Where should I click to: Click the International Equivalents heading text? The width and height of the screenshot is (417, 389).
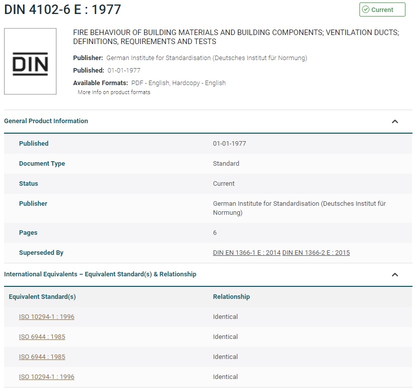click(100, 274)
